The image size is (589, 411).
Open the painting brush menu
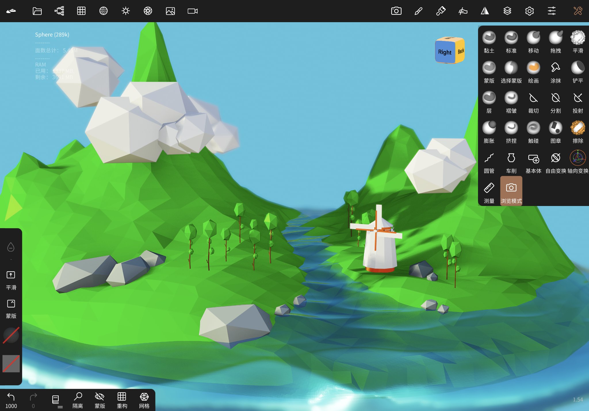pos(441,11)
